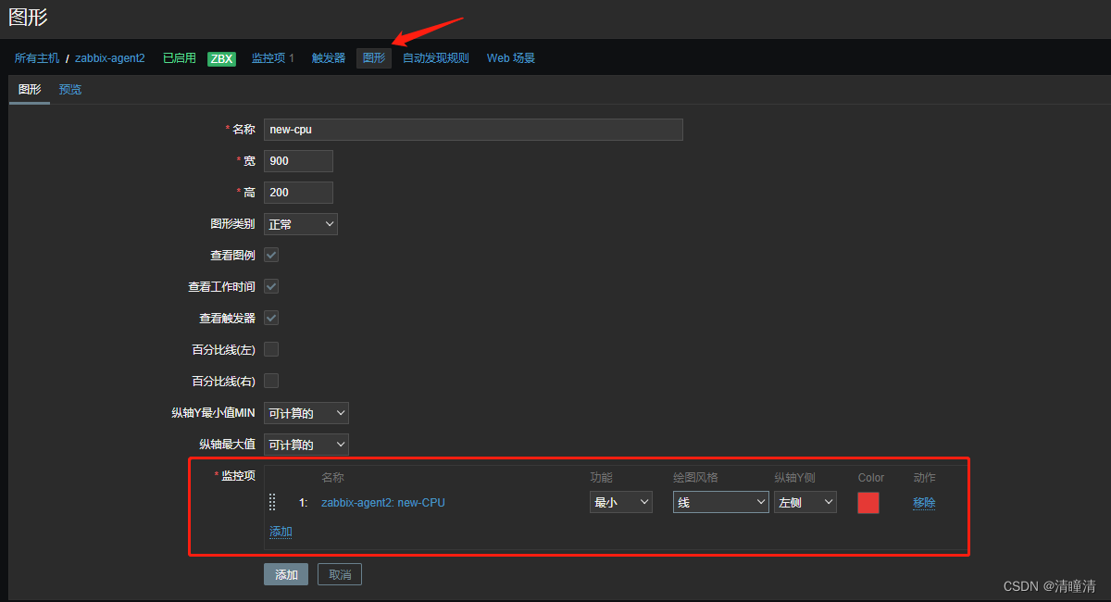The image size is (1111, 602).
Task: Click the 取消 button
Action: click(x=340, y=574)
